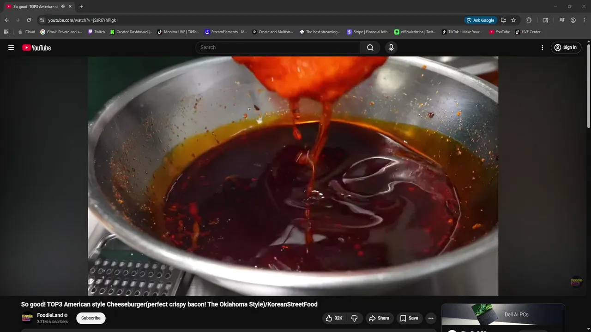The image size is (591, 332).
Task: Open the Dell AI PCs ad
Action: (503, 315)
